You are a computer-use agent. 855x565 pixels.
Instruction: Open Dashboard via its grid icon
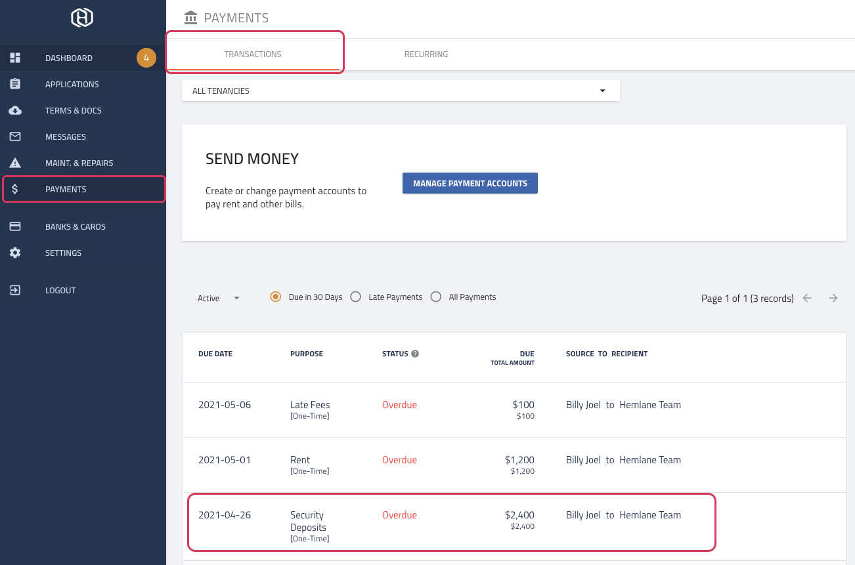pyautogui.click(x=15, y=58)
